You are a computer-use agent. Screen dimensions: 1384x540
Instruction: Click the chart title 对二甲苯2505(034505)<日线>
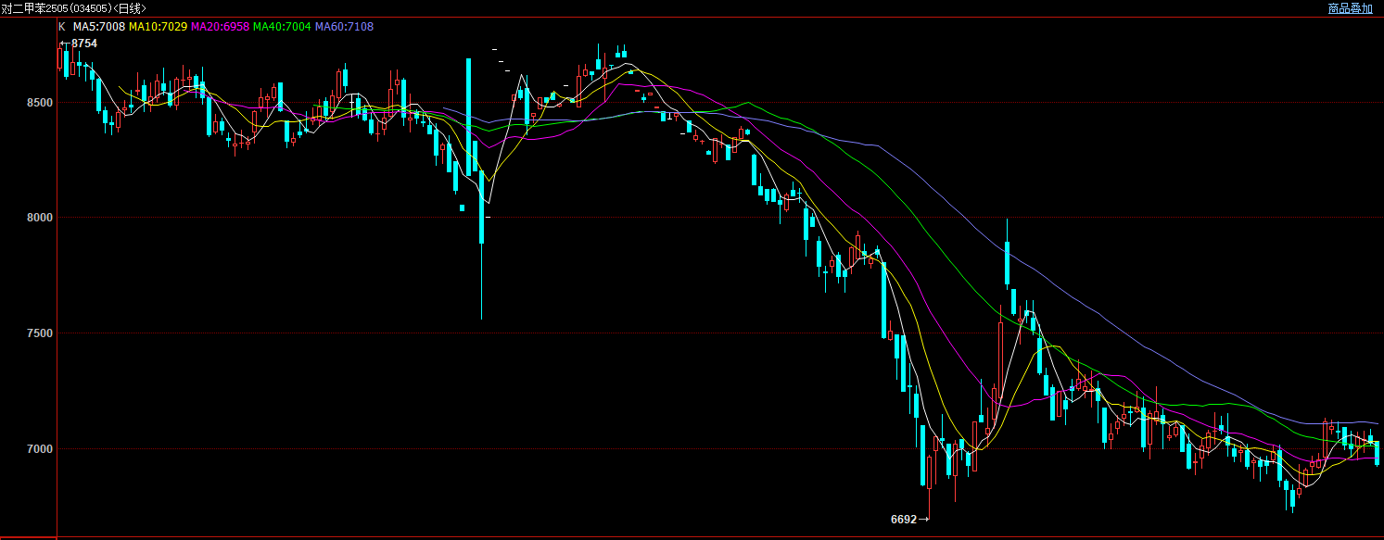[74, 8]
